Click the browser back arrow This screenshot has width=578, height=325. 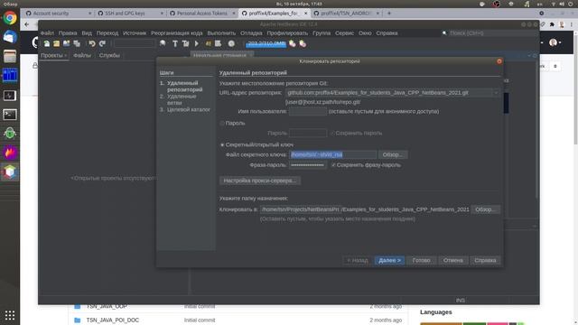[x=27, y=24]
